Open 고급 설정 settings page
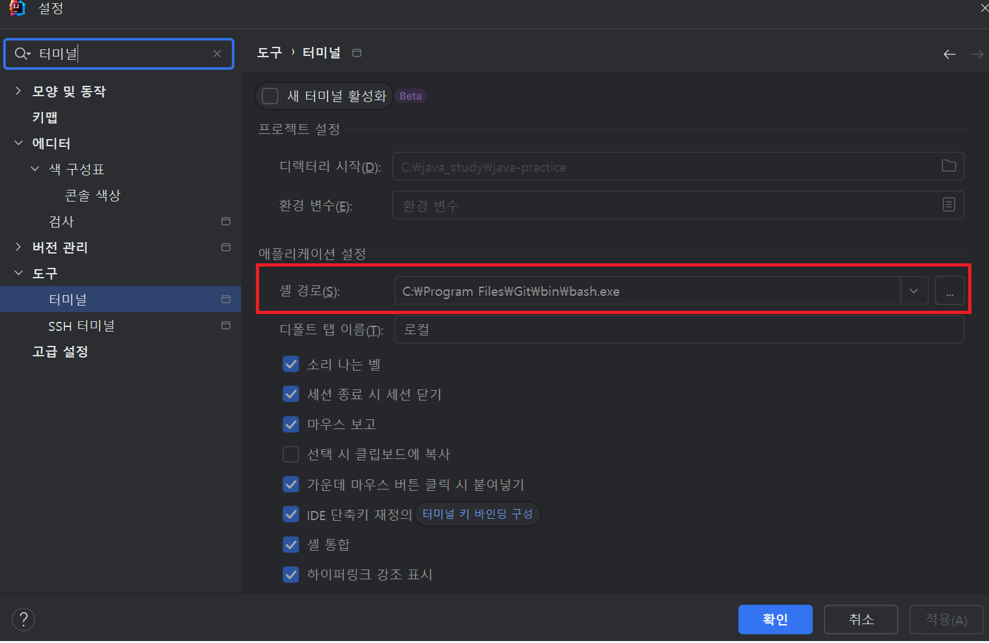989x643 pixels. point(60,351)
